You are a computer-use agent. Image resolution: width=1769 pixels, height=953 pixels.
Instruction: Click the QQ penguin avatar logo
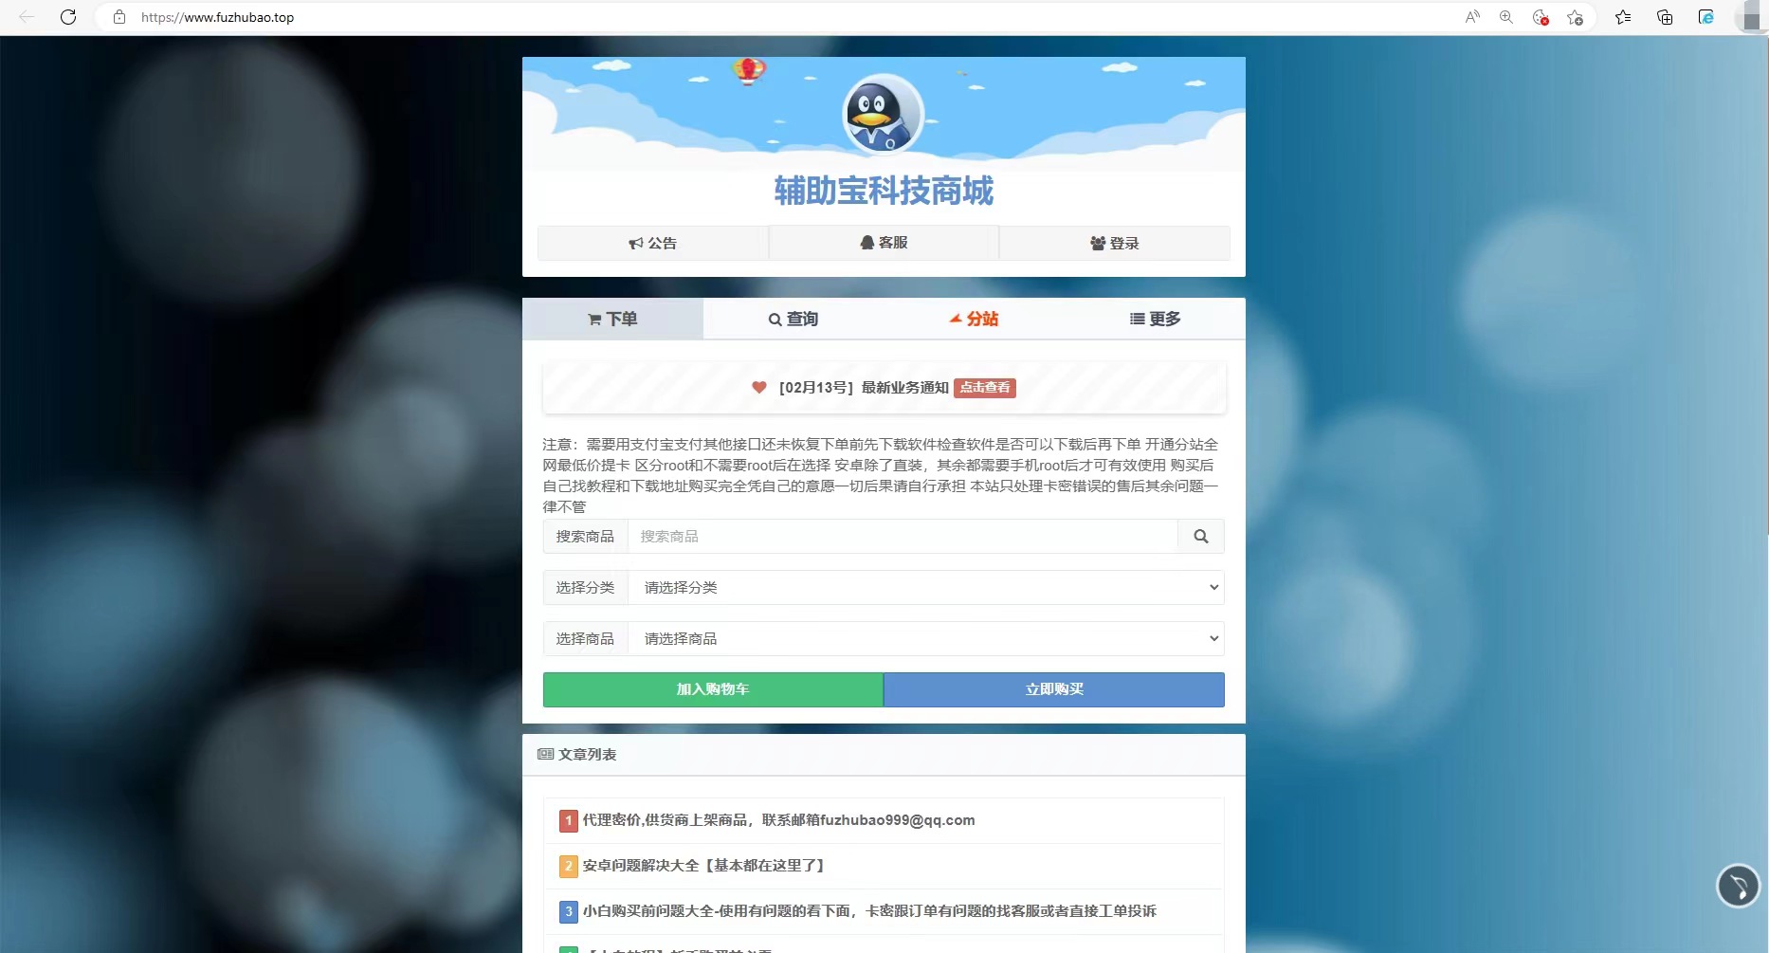coord(883,114)
